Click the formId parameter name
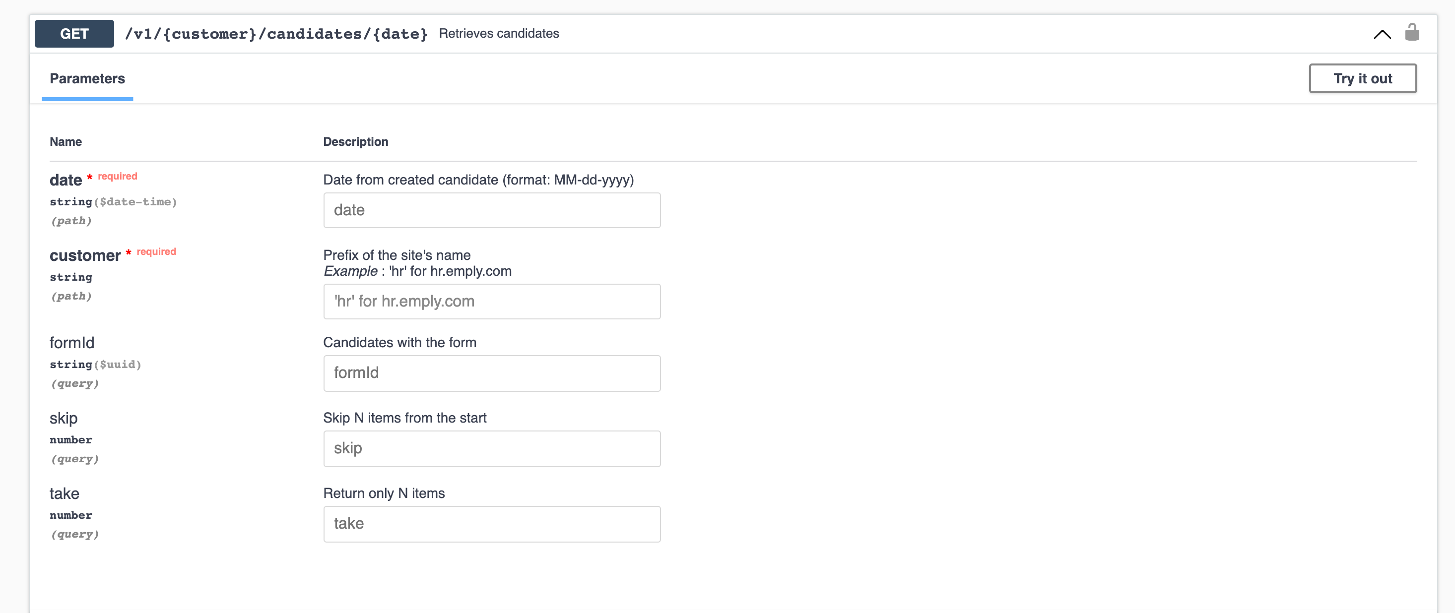 pos(72,343)
